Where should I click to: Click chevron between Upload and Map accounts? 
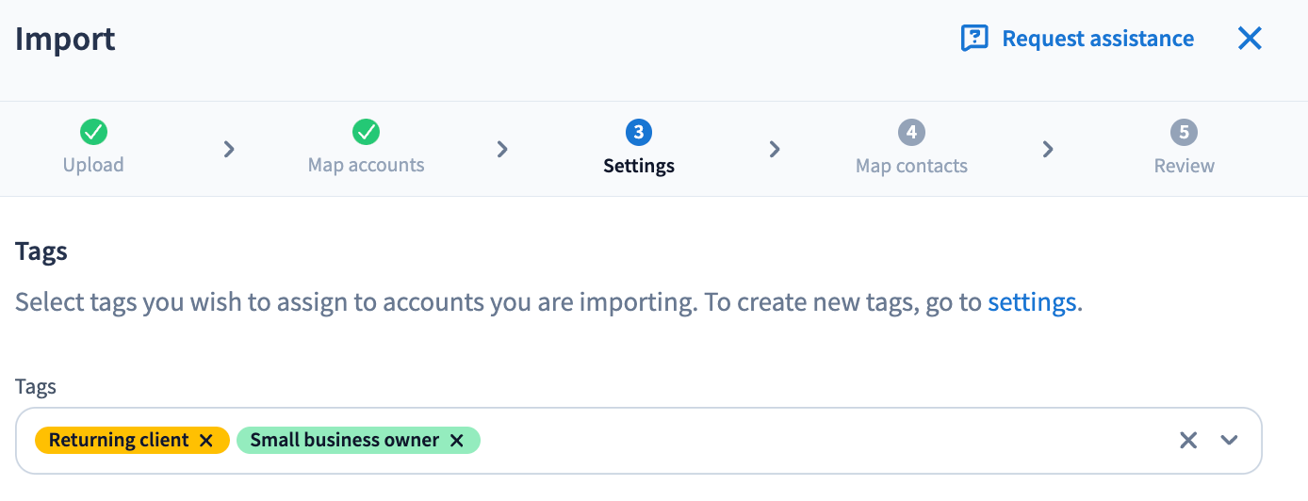click(229, 149)
